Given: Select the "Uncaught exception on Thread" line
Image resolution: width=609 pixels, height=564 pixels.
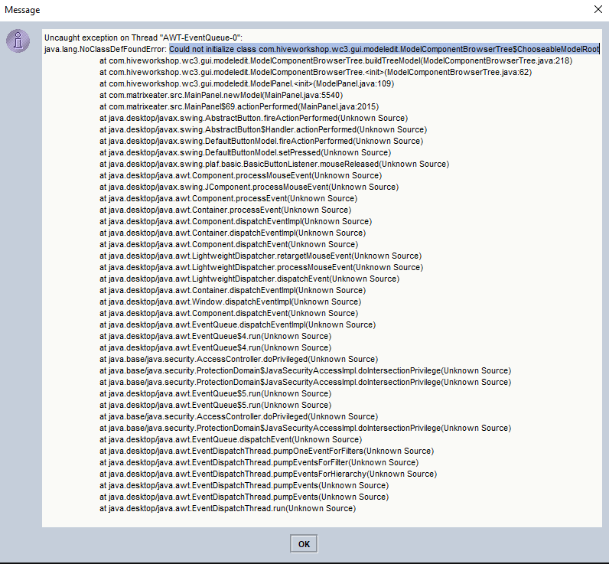Looking at the screenshot, I should tap(143, 37).
